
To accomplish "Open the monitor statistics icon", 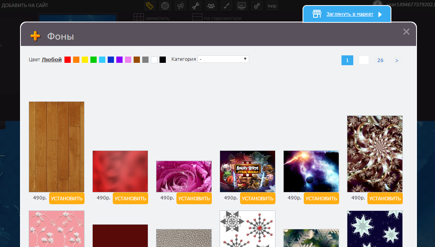I will point(241,6).
